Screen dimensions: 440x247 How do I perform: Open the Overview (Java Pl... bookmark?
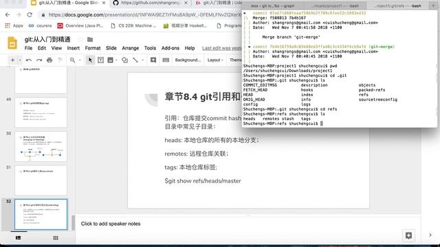tap(80, 25)
